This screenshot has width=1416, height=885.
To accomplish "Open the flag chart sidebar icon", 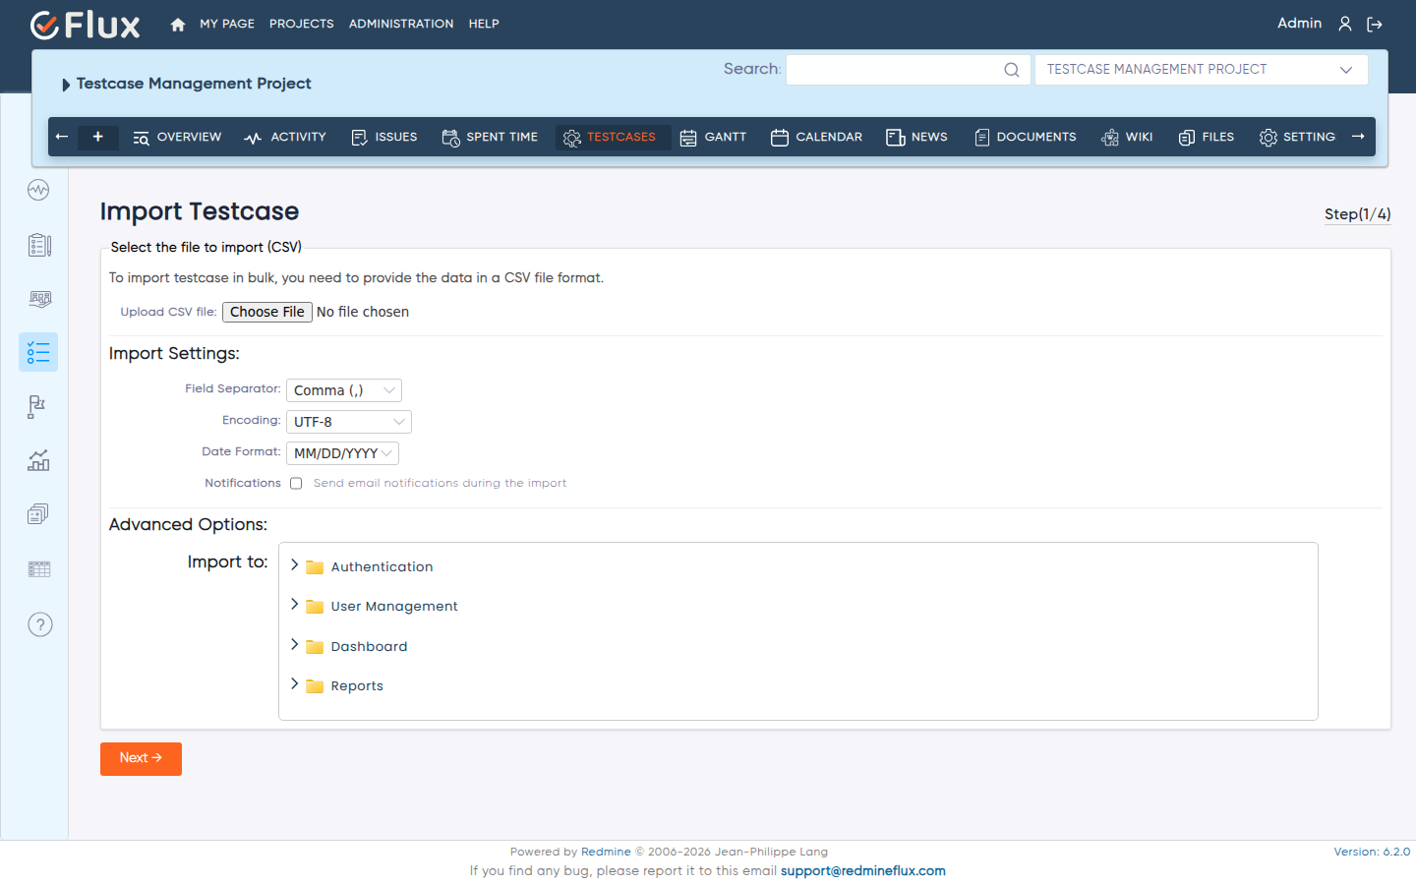I will 37,406.
